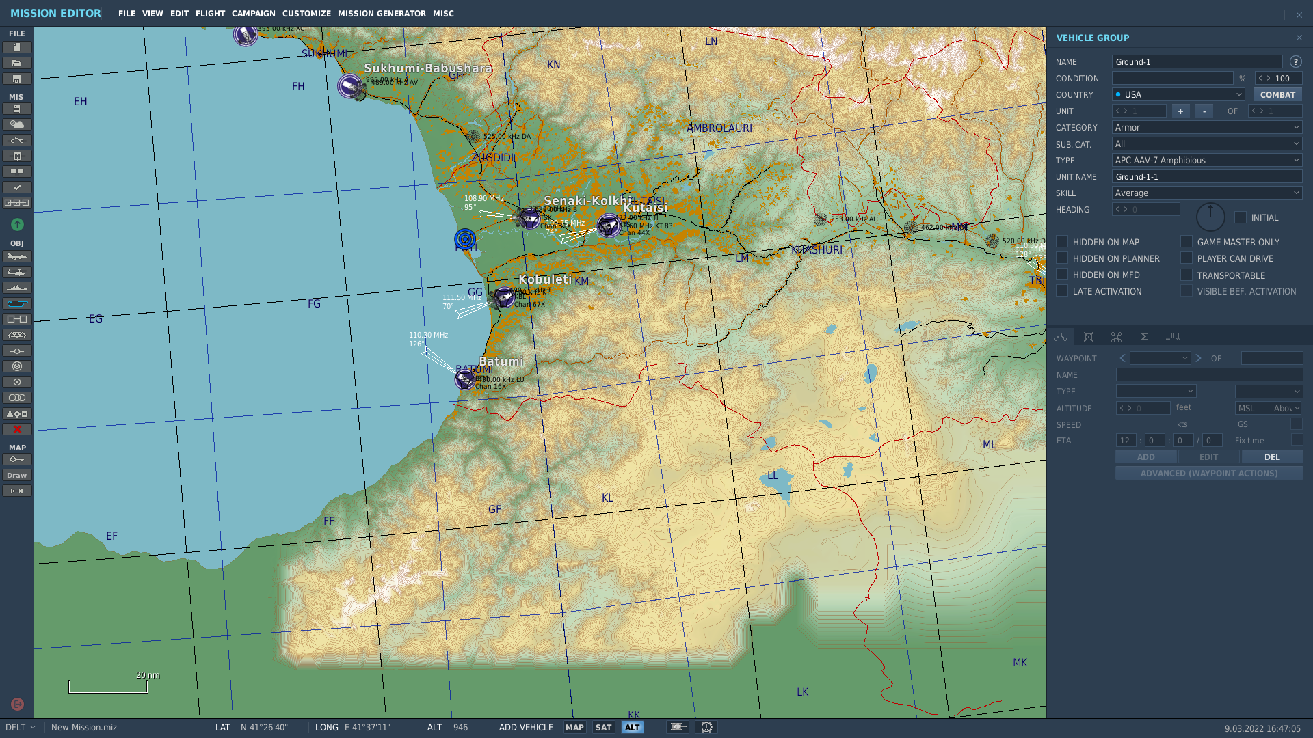Open the mission options checkmark icon
Screen dimensions: 1313x738
point(17,187)
